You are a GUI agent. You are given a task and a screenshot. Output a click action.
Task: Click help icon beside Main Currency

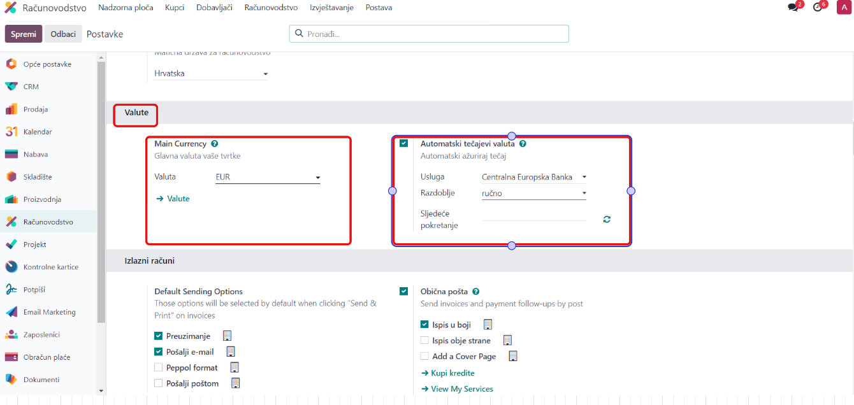click(215, 144)
